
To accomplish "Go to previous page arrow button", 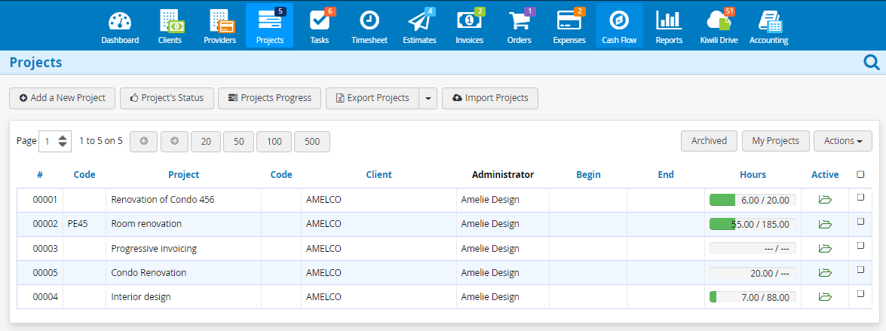I will pyautogui.click(x=143, y=141).
